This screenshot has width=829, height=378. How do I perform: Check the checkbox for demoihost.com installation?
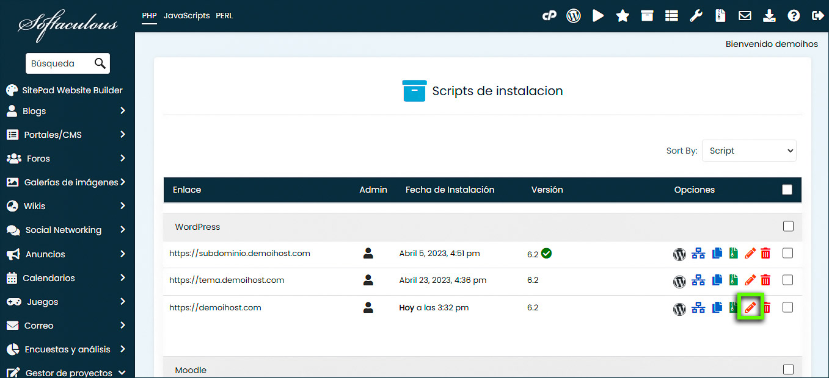coord(787,307)
